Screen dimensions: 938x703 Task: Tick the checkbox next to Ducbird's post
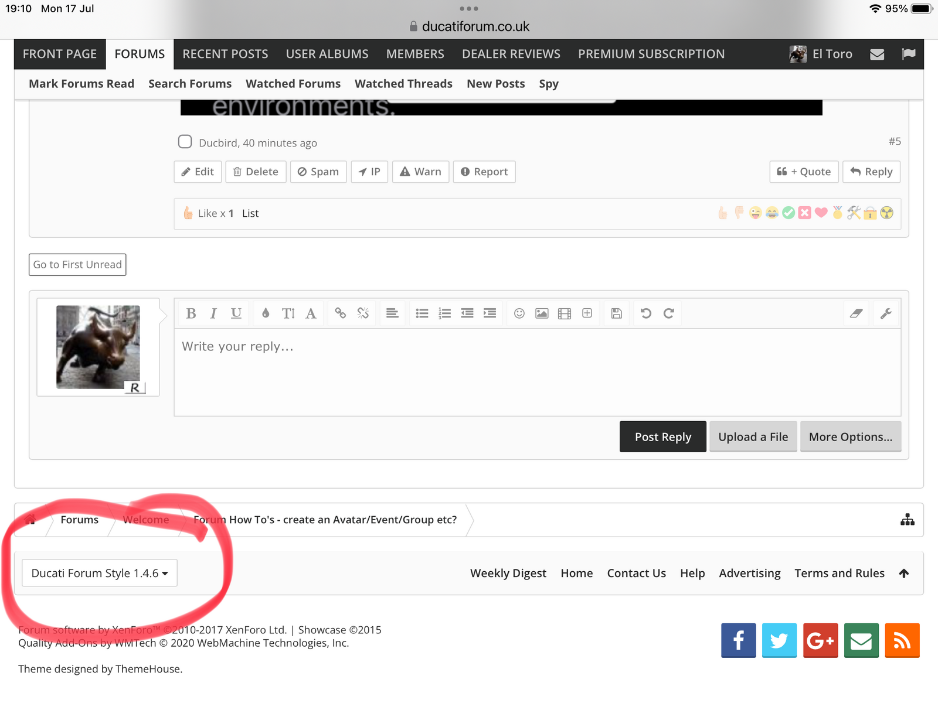click(185, 142)
